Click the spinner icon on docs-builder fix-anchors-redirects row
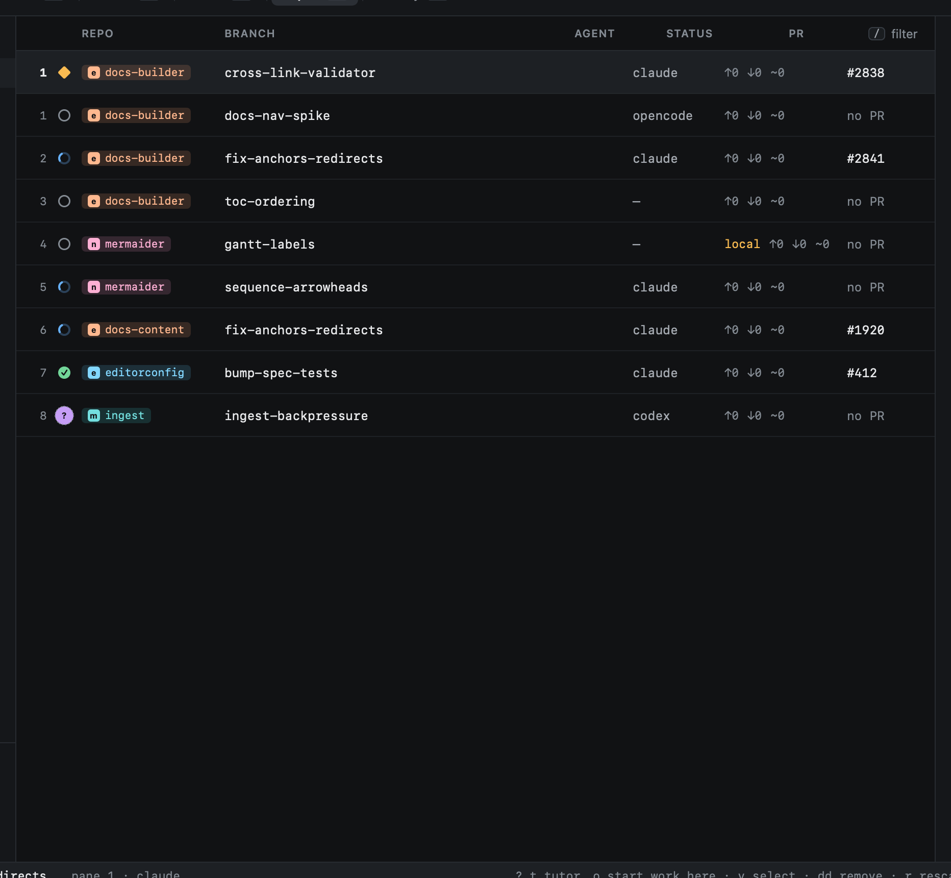Image resolution: width=951 pixels, height=878 pixels. click(64, 158)
